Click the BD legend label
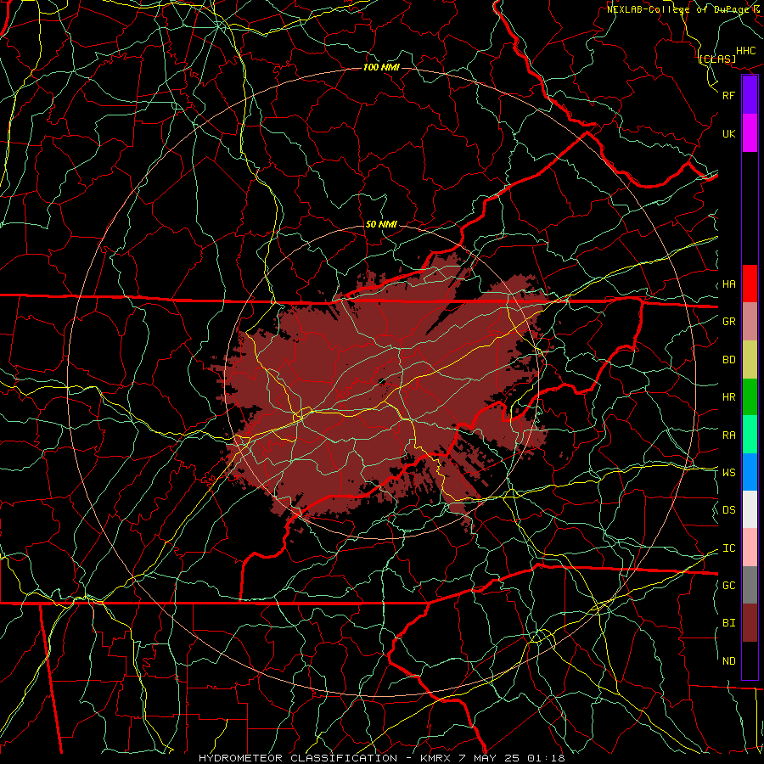 (728, 360)
